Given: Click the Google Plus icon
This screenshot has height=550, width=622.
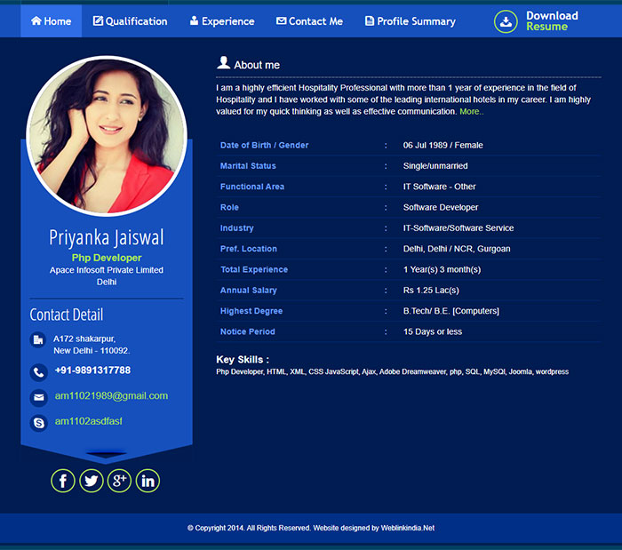Looking at the screenshot, I should pos(119,481).
